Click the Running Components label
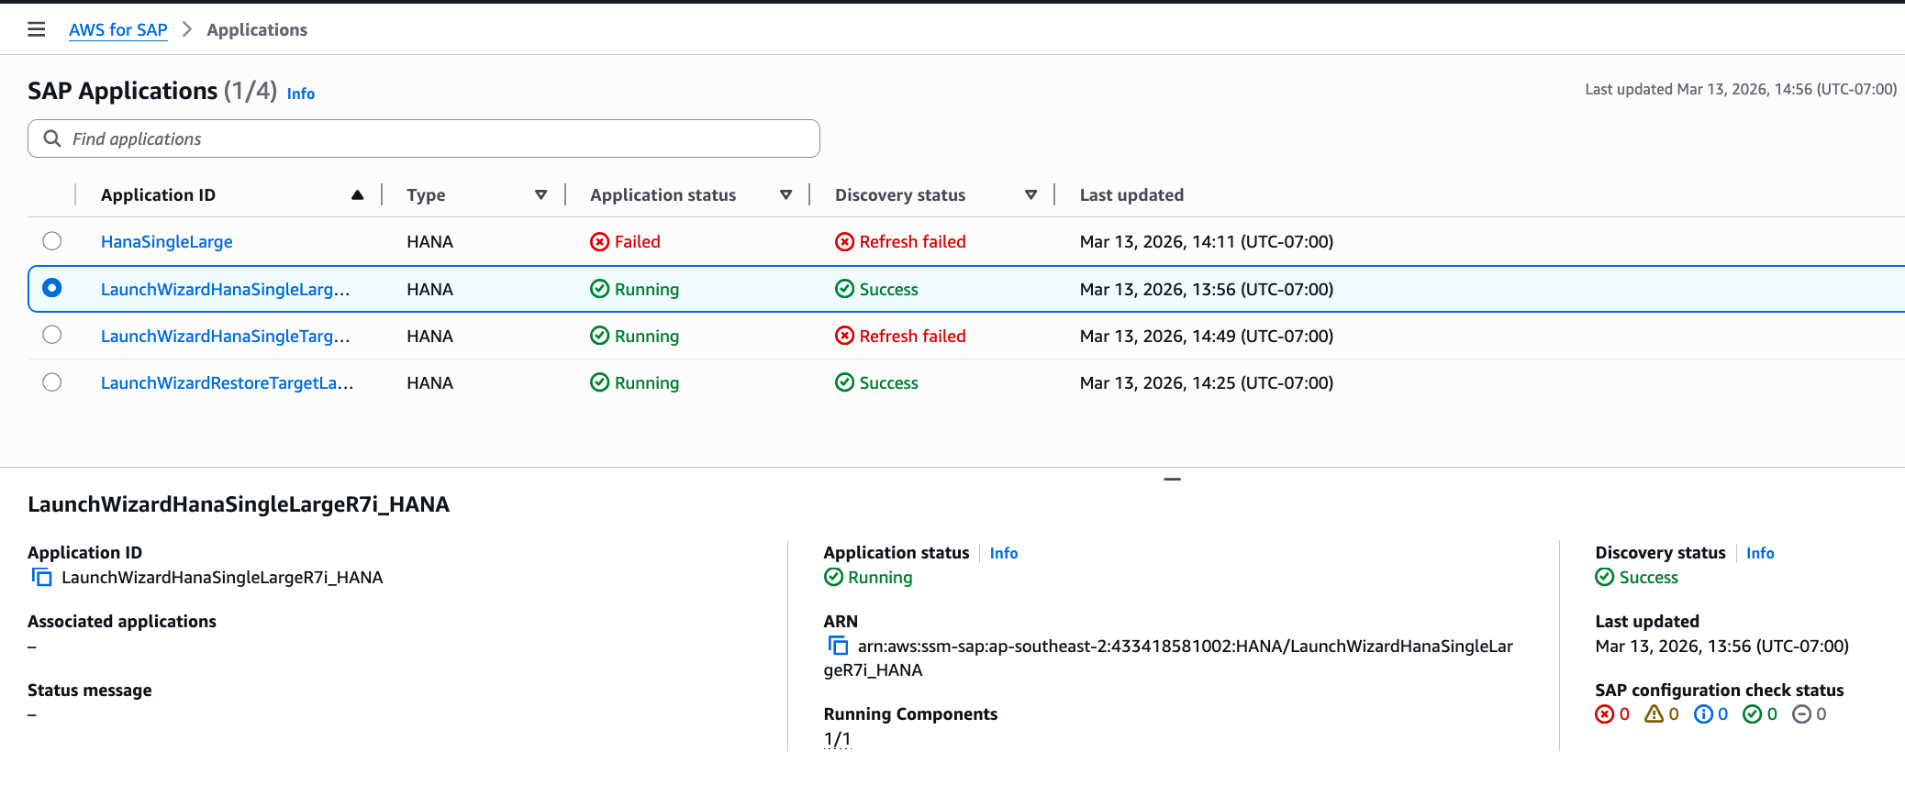The image size is (1905, 785). pos(910,713)
